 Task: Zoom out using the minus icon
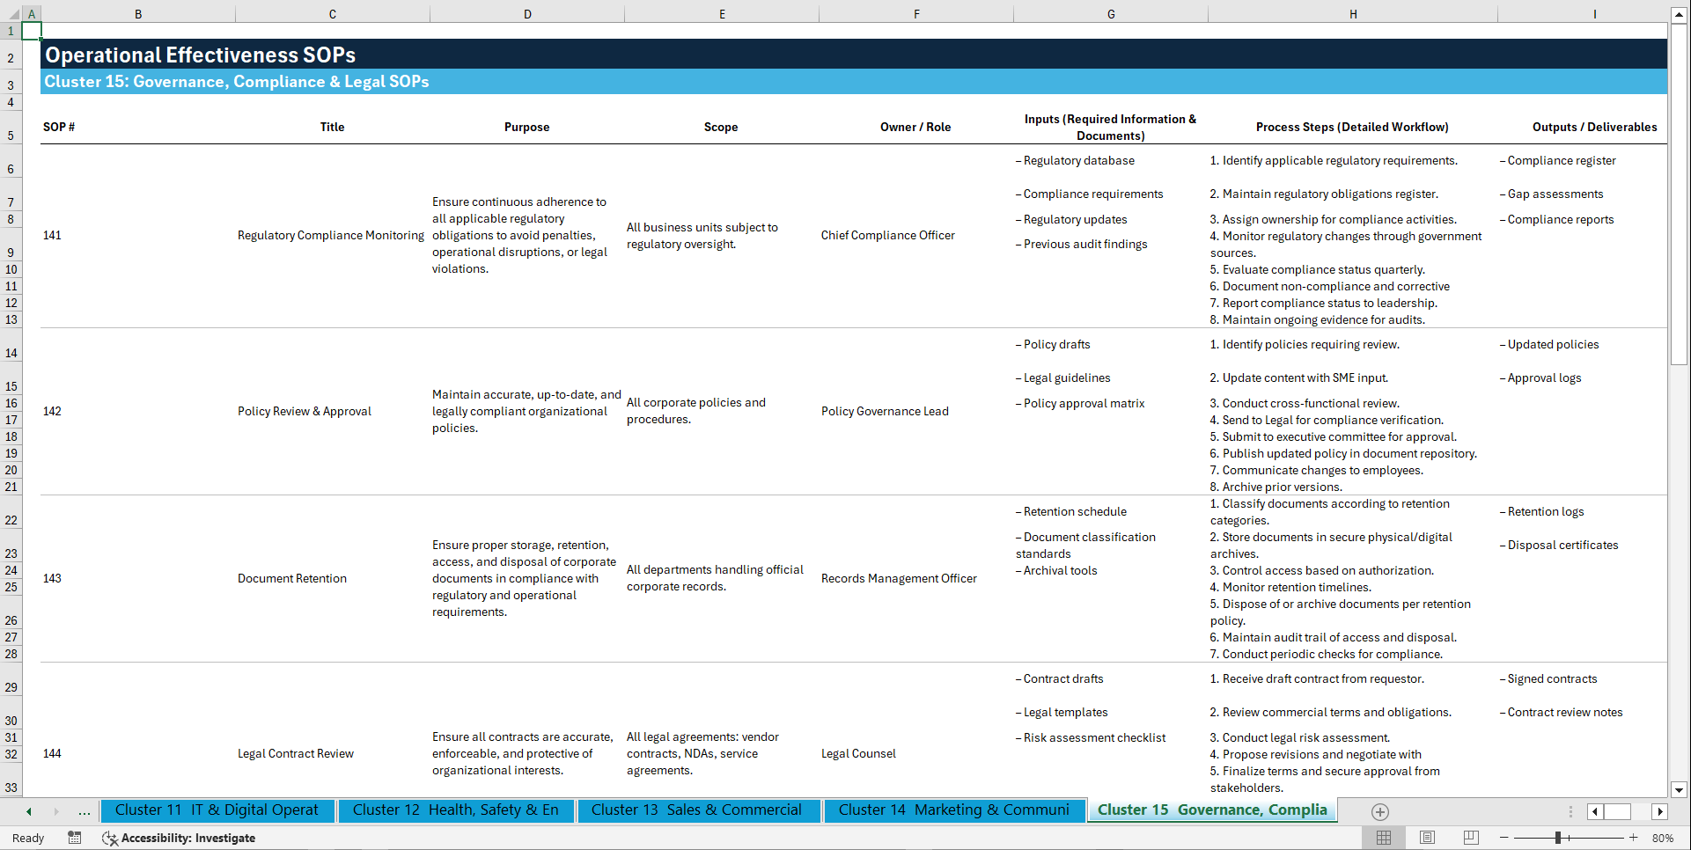coord(1504,838)
